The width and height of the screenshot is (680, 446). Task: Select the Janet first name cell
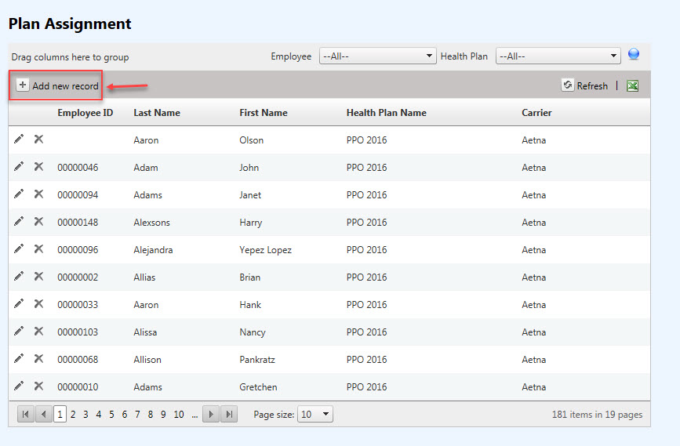point(250,195)
